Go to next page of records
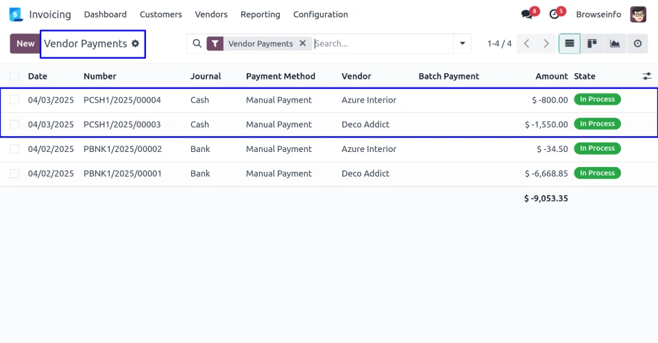The height and width of the screenshot is (343, 658). point(546,44)
